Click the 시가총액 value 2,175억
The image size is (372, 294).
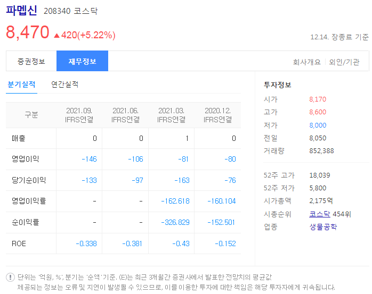[x=321, y=201]
